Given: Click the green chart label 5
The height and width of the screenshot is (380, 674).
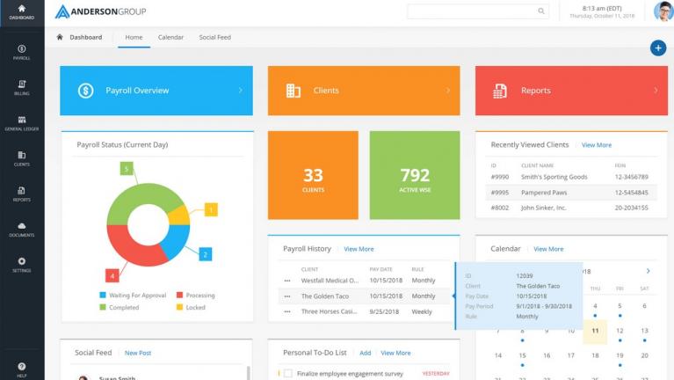Looking at the screenshot, I should pyautogui.click(x=127, y=169).
